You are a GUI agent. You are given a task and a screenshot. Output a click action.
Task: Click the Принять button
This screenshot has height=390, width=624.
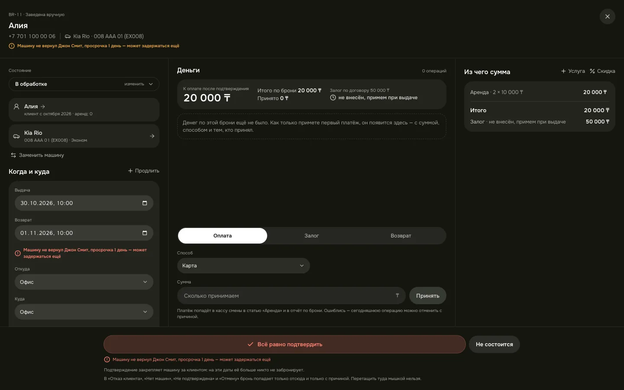coord(428,296)
